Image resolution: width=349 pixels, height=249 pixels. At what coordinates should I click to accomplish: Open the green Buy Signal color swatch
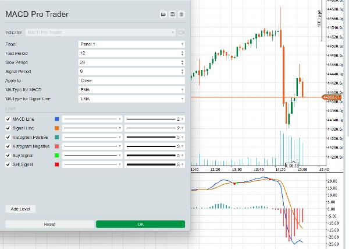coord(57,156)
